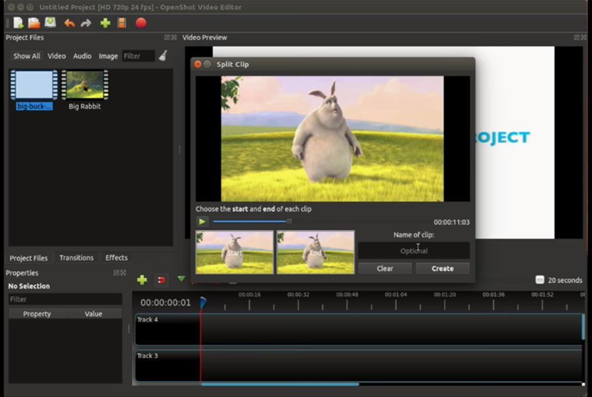
Task: Click the 00:00:11:03 timecode in Split Clip
Action: click(x=451, y=222)
